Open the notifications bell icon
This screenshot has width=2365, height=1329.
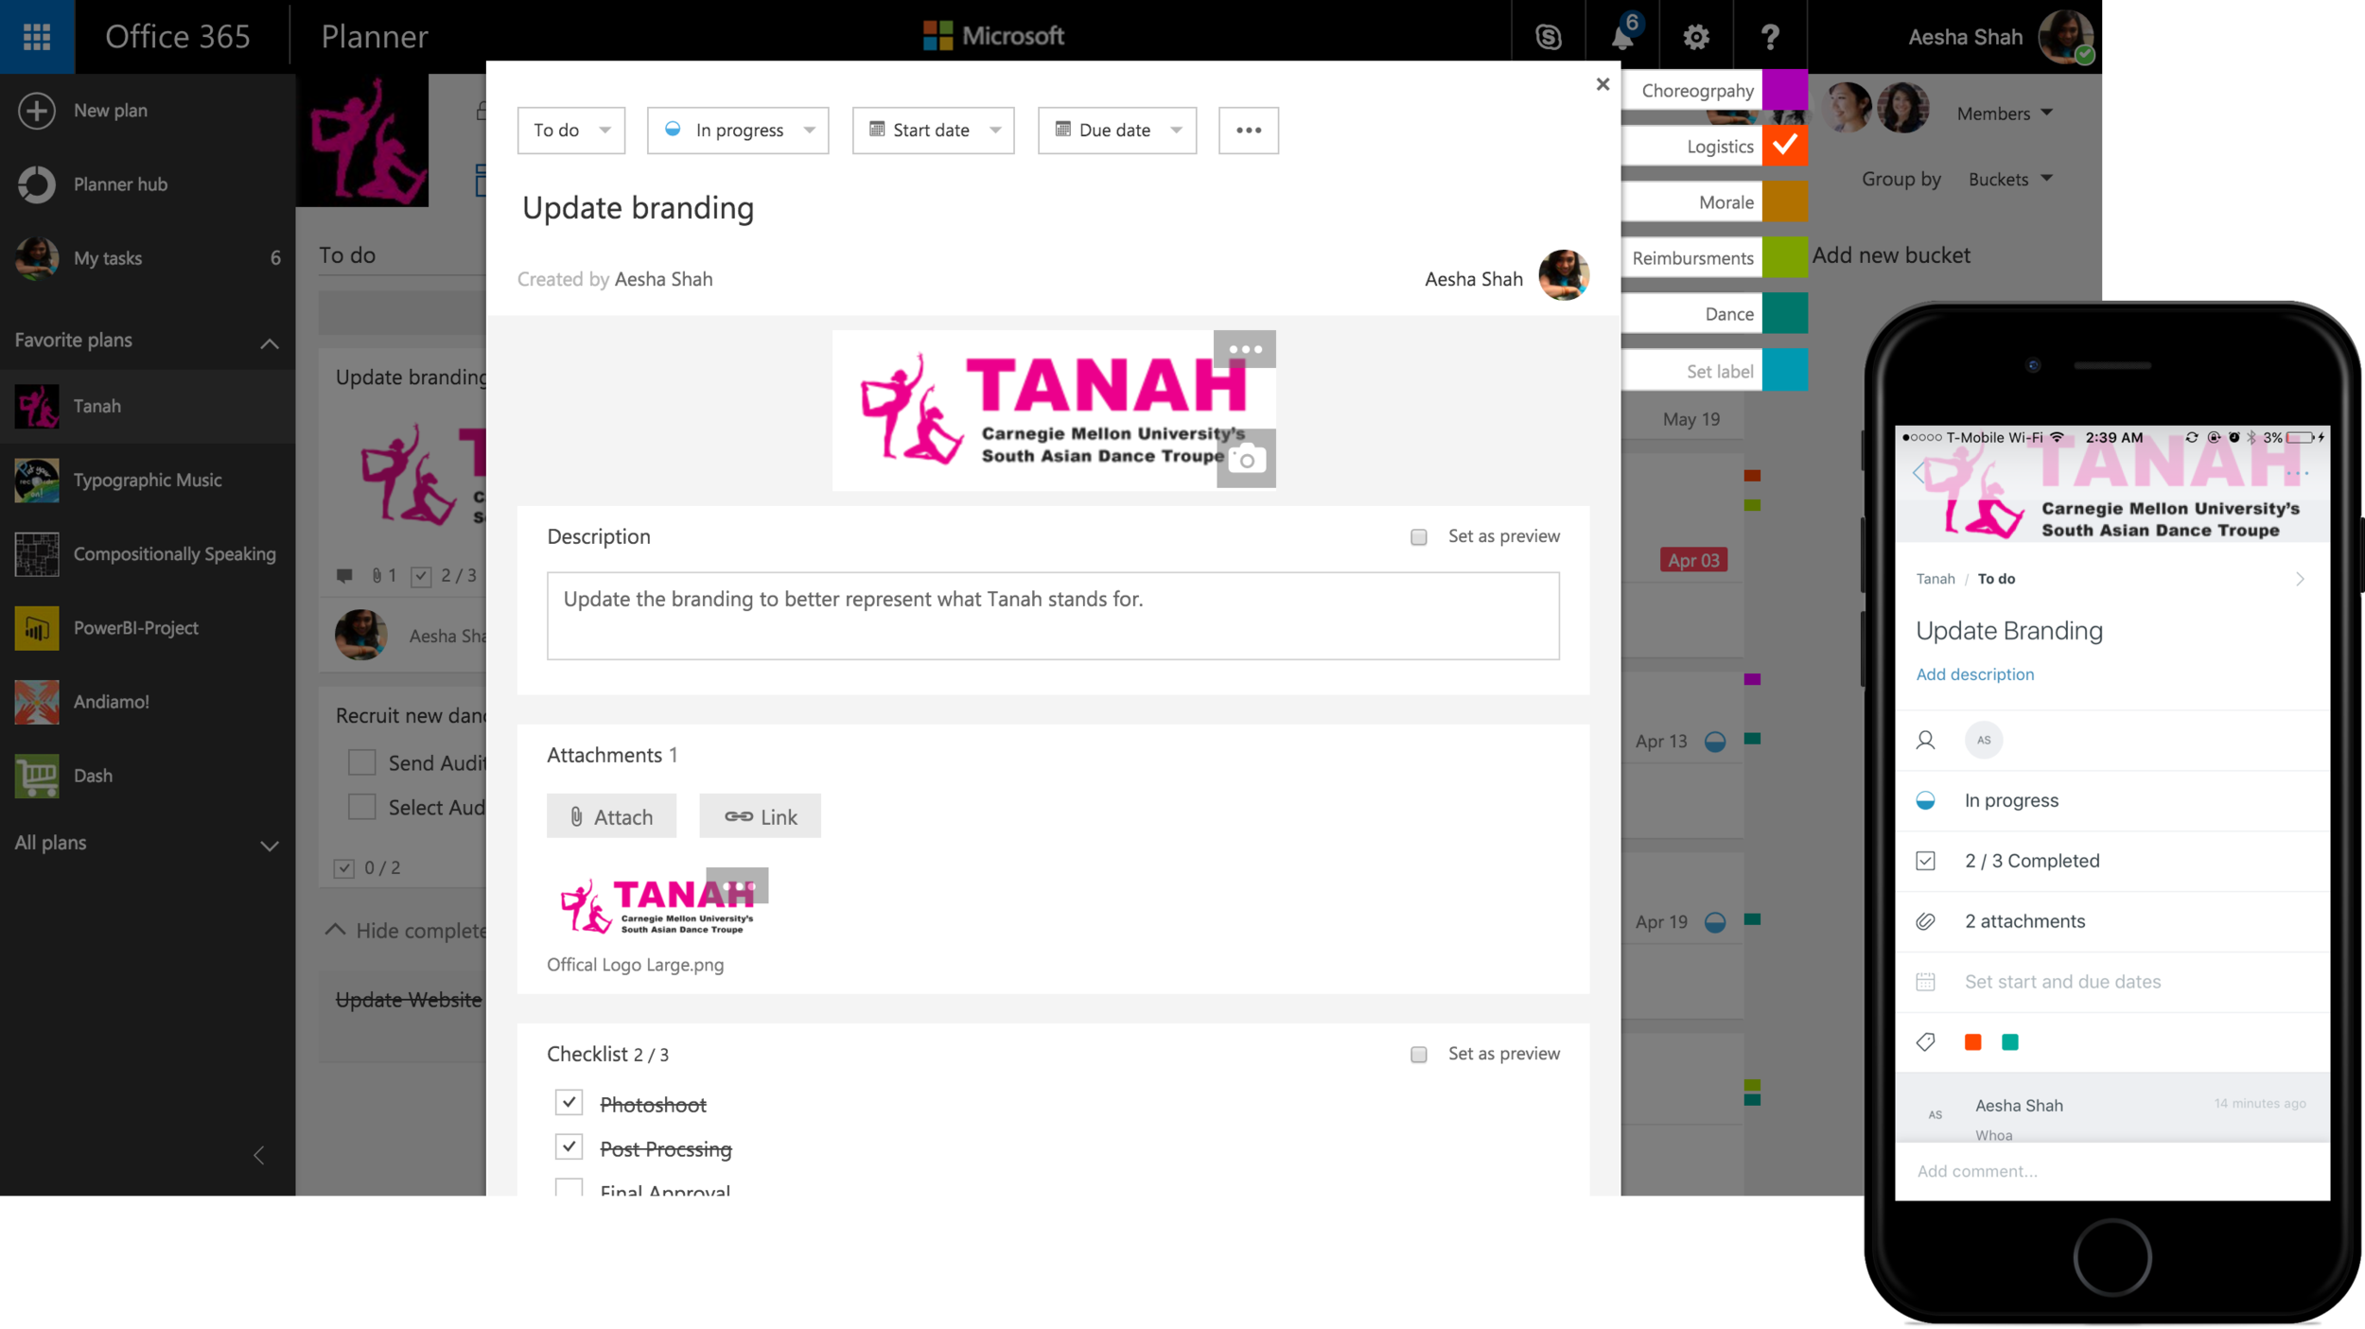point(1622,37)
